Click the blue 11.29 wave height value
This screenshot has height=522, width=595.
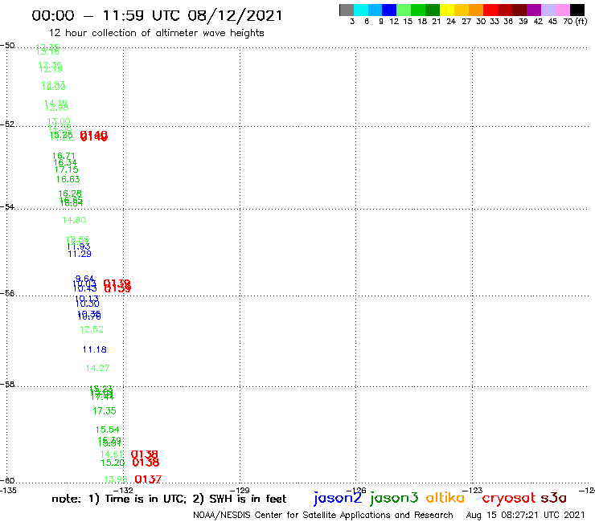click(80, 254)
